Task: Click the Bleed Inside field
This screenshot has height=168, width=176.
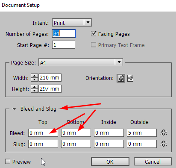Action: click(109, 133)
